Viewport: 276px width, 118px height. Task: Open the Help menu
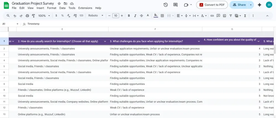tap(98, 8)
